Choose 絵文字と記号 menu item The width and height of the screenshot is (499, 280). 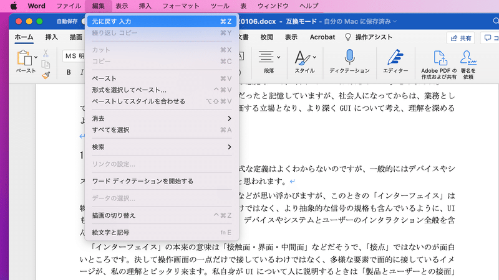[162, 233]
